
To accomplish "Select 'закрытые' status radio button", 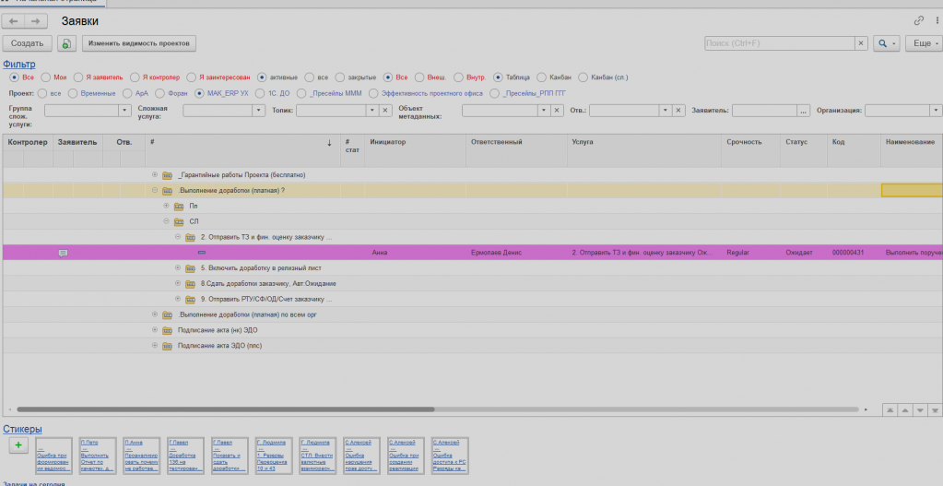I will pyautogui.click(x=340, y=77).
